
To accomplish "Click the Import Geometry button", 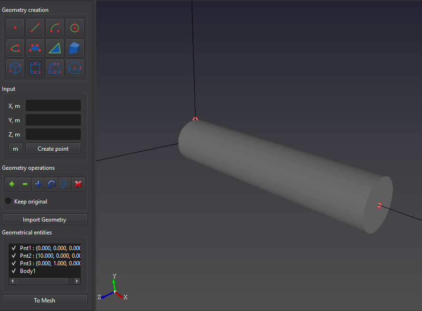I will coord(45,220).
